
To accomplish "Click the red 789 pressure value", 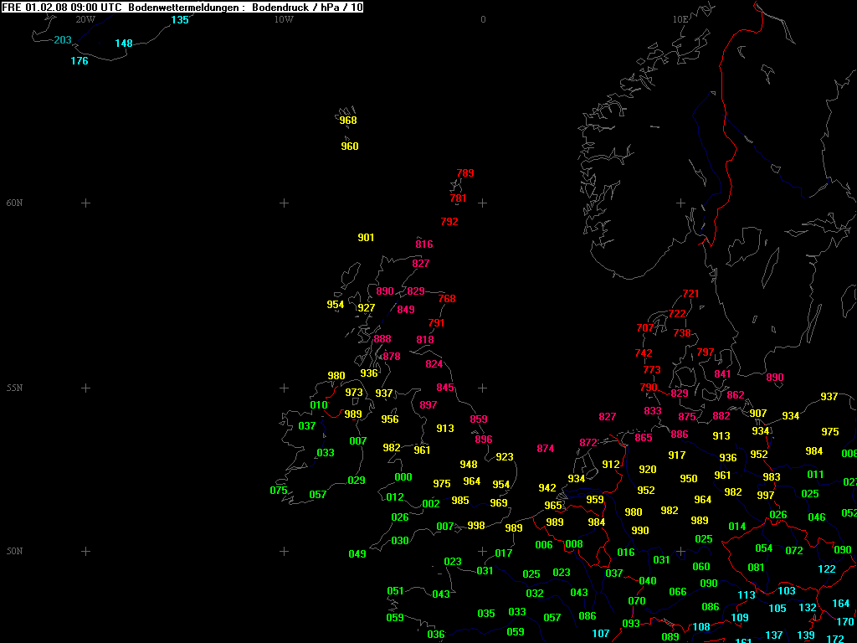I will point(465,173).
